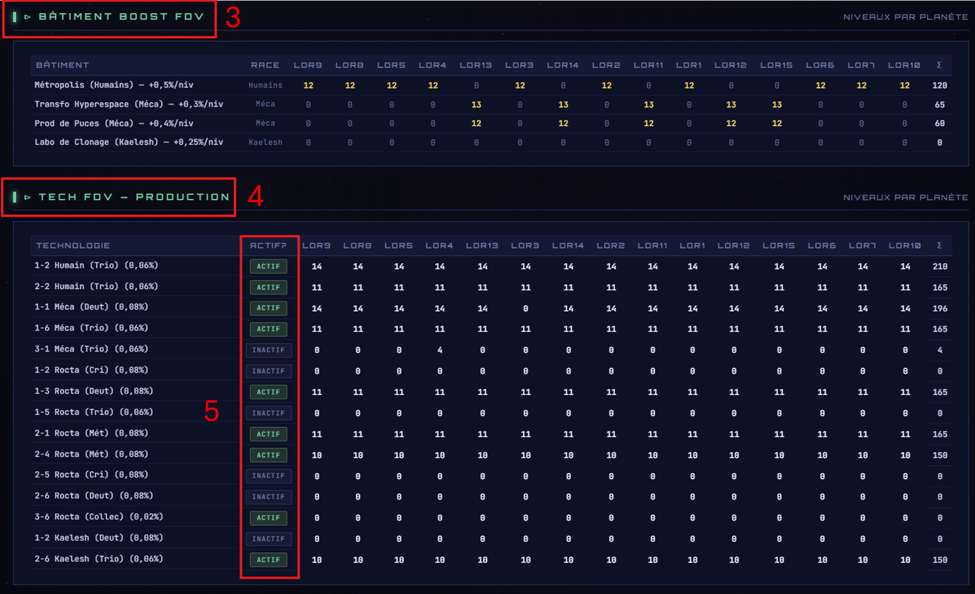Click the 1-1 Méca (Deut) total 196
Image resolution: width=975 pixels, height=594 pixels.
tap(940, 308)
